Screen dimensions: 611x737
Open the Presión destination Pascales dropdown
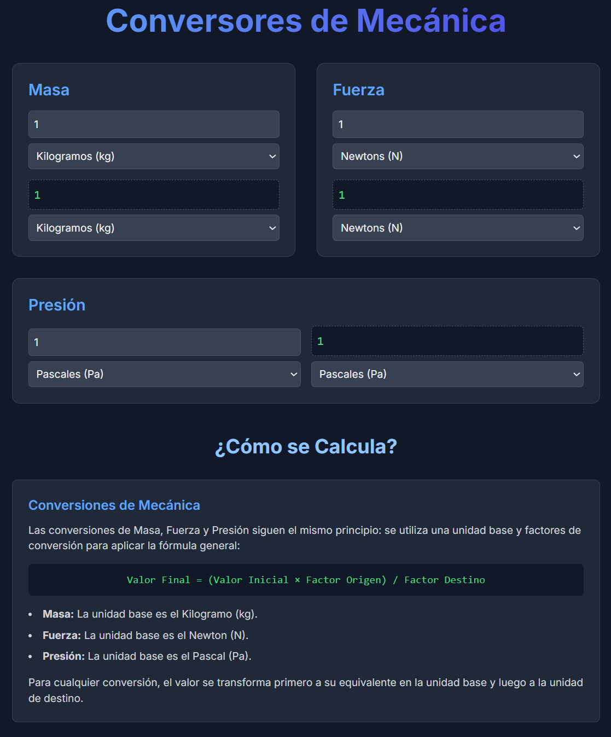(x=447, y=375)
